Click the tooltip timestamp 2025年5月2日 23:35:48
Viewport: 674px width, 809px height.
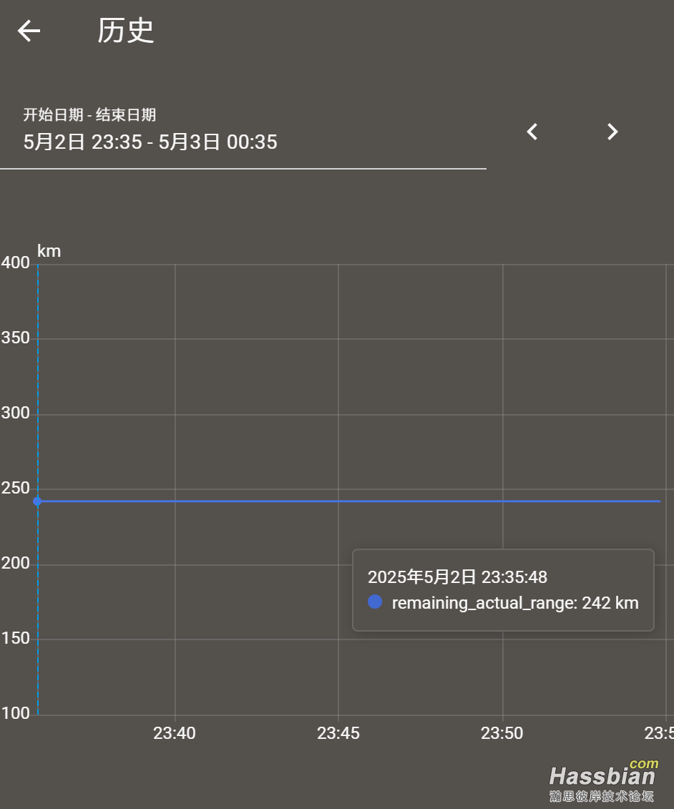[457, 577]
